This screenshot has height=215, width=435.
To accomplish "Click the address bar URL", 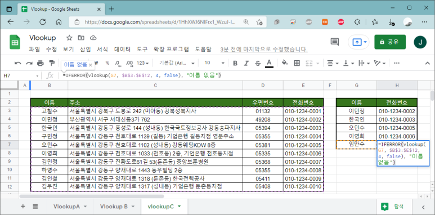I will (x=160, y=22).
